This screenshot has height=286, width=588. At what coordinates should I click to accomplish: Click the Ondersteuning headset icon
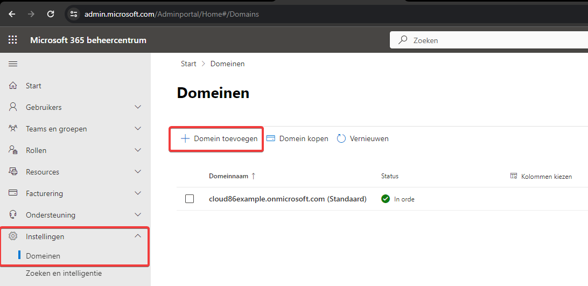click(13, 215)
